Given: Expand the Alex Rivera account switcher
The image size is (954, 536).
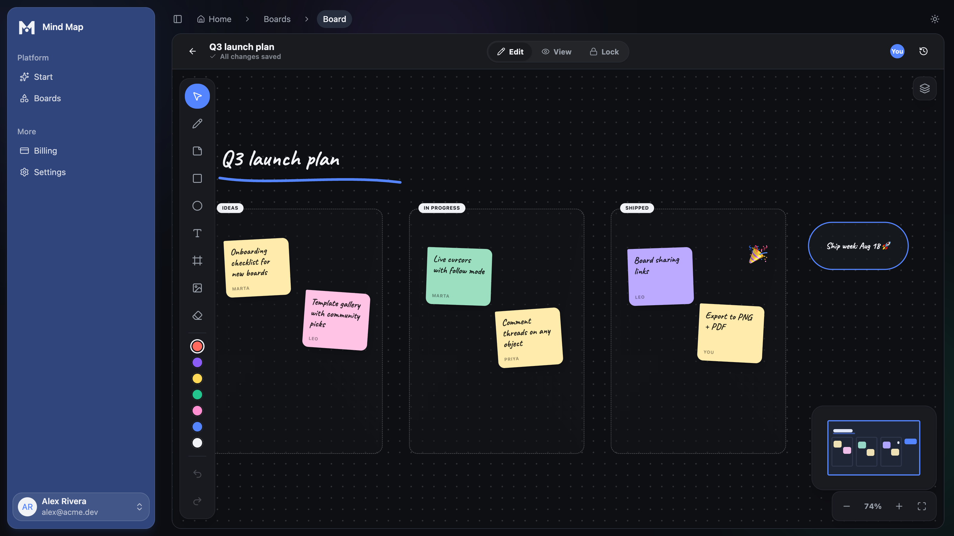Looking at the screenshot, I should click(81, 507).
